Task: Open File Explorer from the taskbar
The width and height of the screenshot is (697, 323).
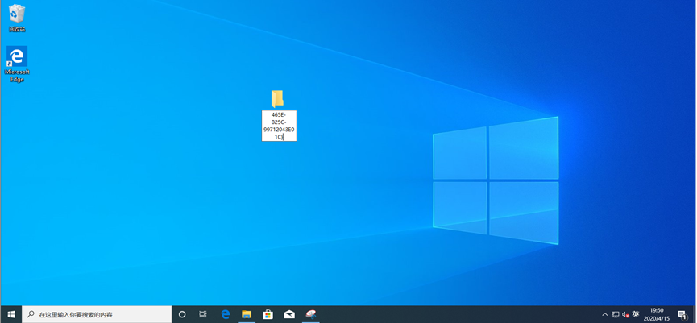Action: pyautogui.click(x=247, y=314)
